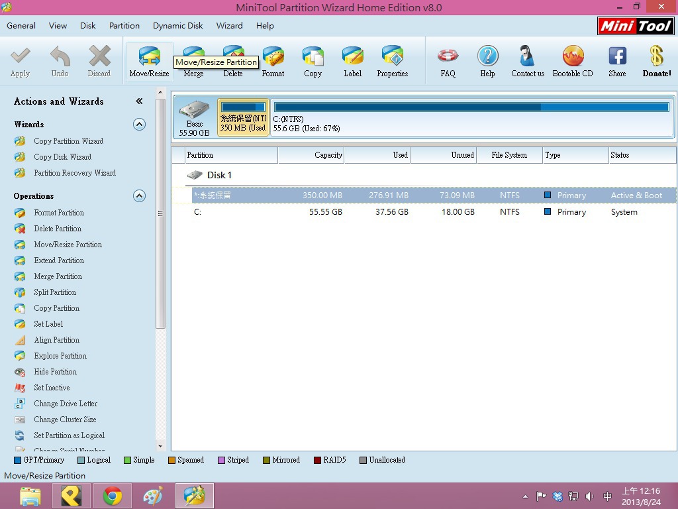Launch Copy Partition Wizard
Screen dimensions: 678x509
[69, 141]
